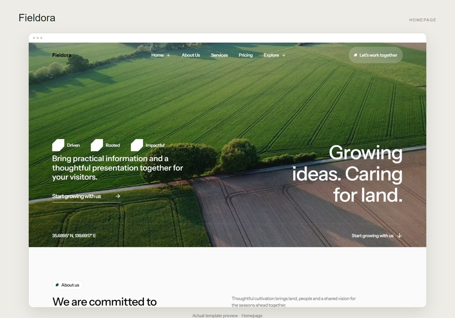The image size is (455, 318).
Task: Click the Actual template preview · Homepage caption
Action: tap(227, 315)
